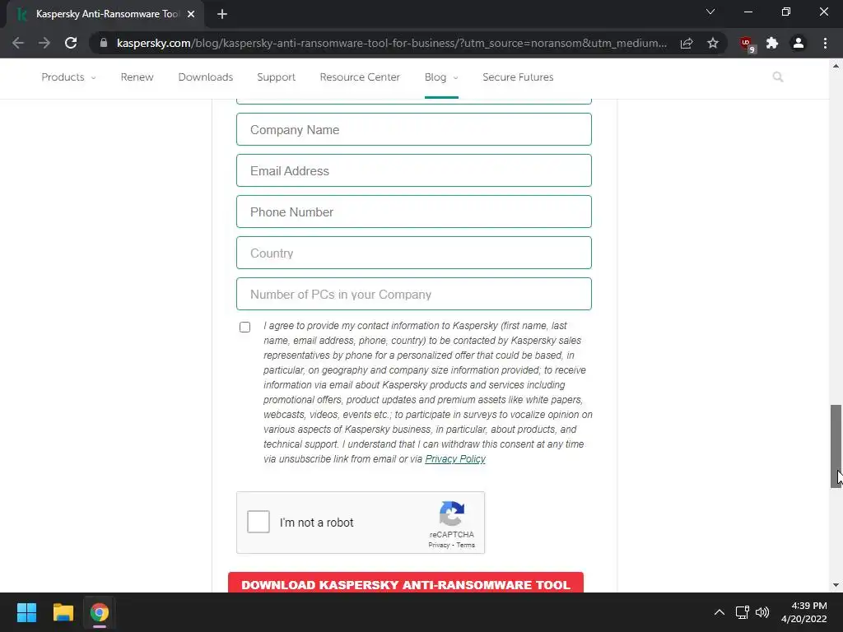Open File Explorer from taskbar

pos(63,612)
